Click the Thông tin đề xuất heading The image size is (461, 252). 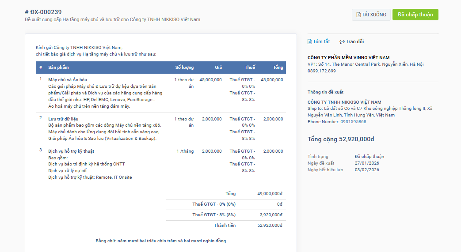(x=325, y=92)
